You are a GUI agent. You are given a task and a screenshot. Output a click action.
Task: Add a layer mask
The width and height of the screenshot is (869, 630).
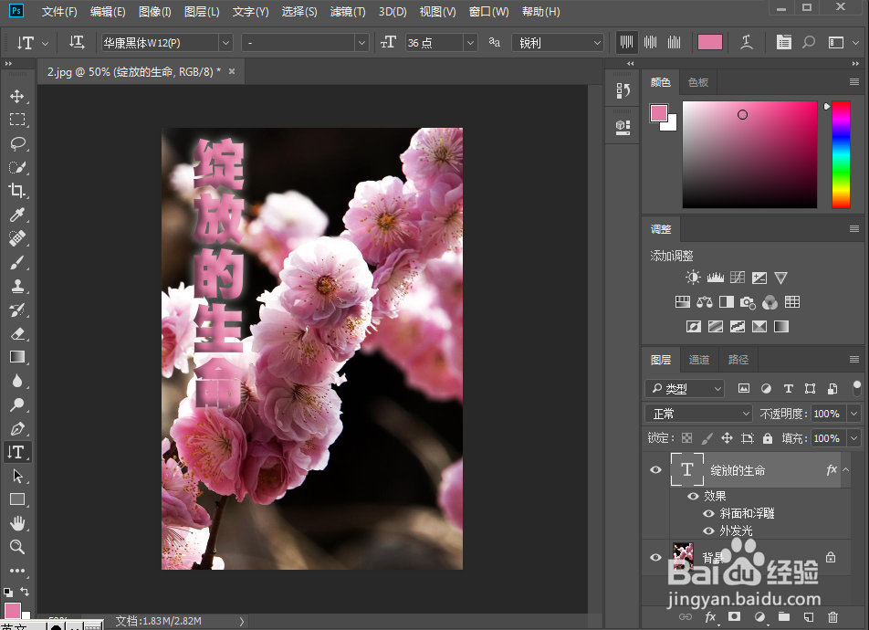[734, 616]
